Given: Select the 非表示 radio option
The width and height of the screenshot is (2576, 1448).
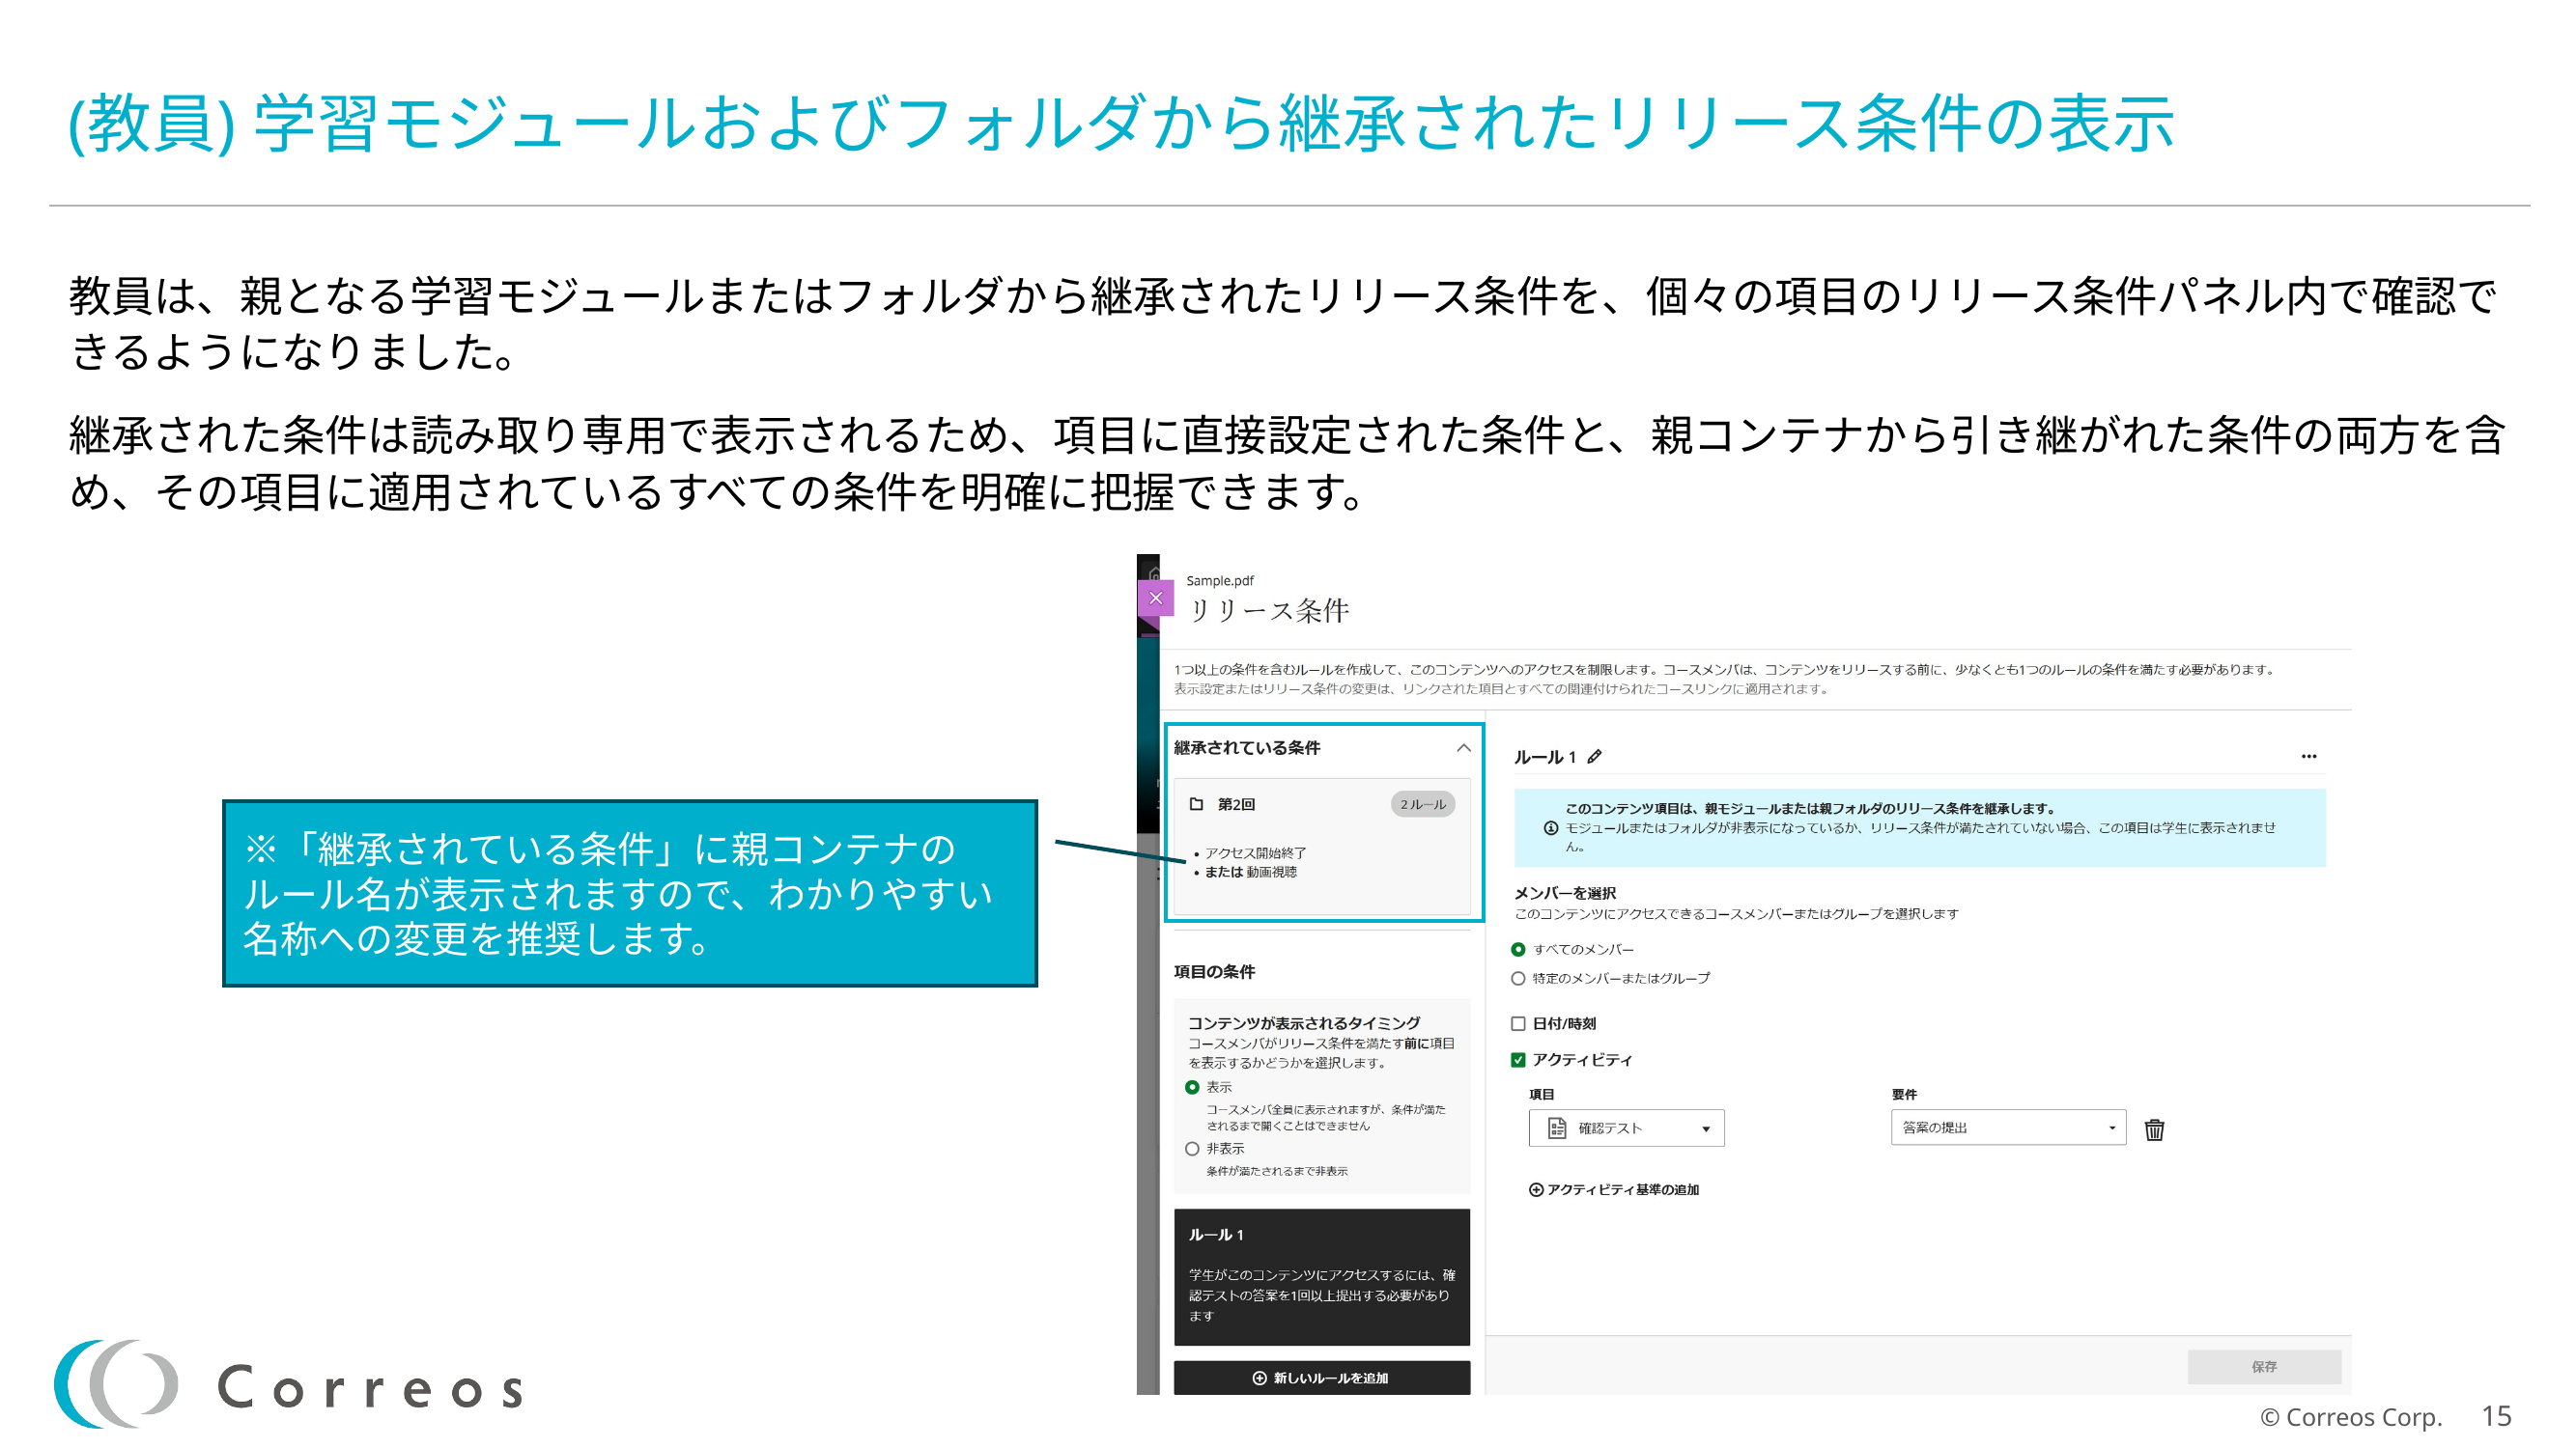Looking at the screenshot, I should pyautogui.click(x=1191, y=1149).
